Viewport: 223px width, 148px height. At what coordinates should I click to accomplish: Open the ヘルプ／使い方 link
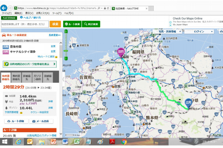pyautogui.click(x=32, y=18)
